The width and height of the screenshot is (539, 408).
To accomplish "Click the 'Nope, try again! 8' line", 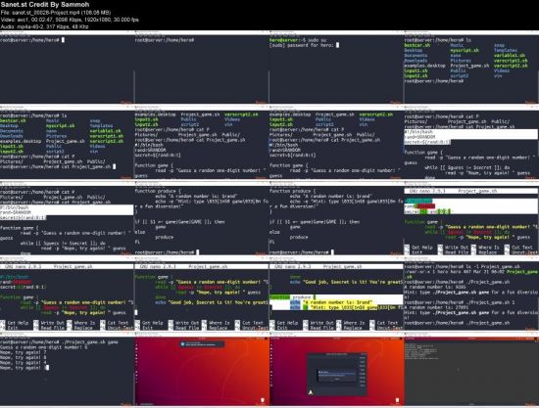I will pyautogui.click(x=24, y=357).
